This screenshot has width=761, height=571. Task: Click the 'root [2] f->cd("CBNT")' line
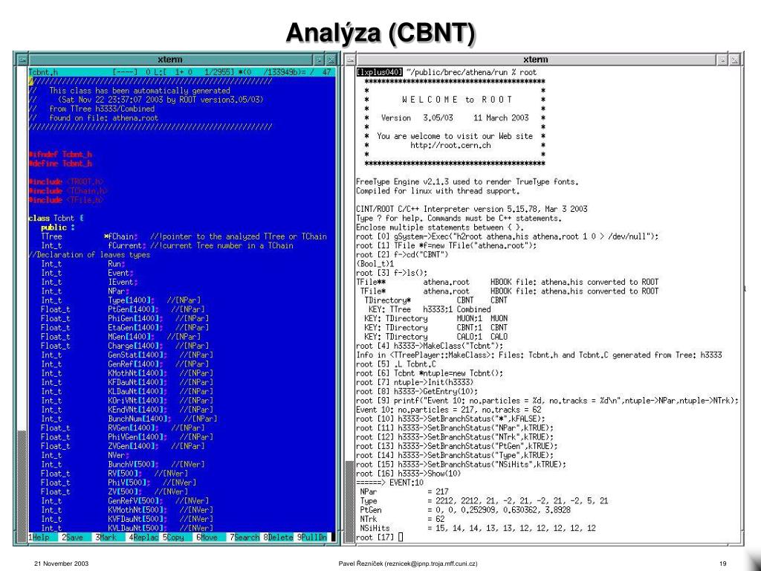[x=402, y=254]
